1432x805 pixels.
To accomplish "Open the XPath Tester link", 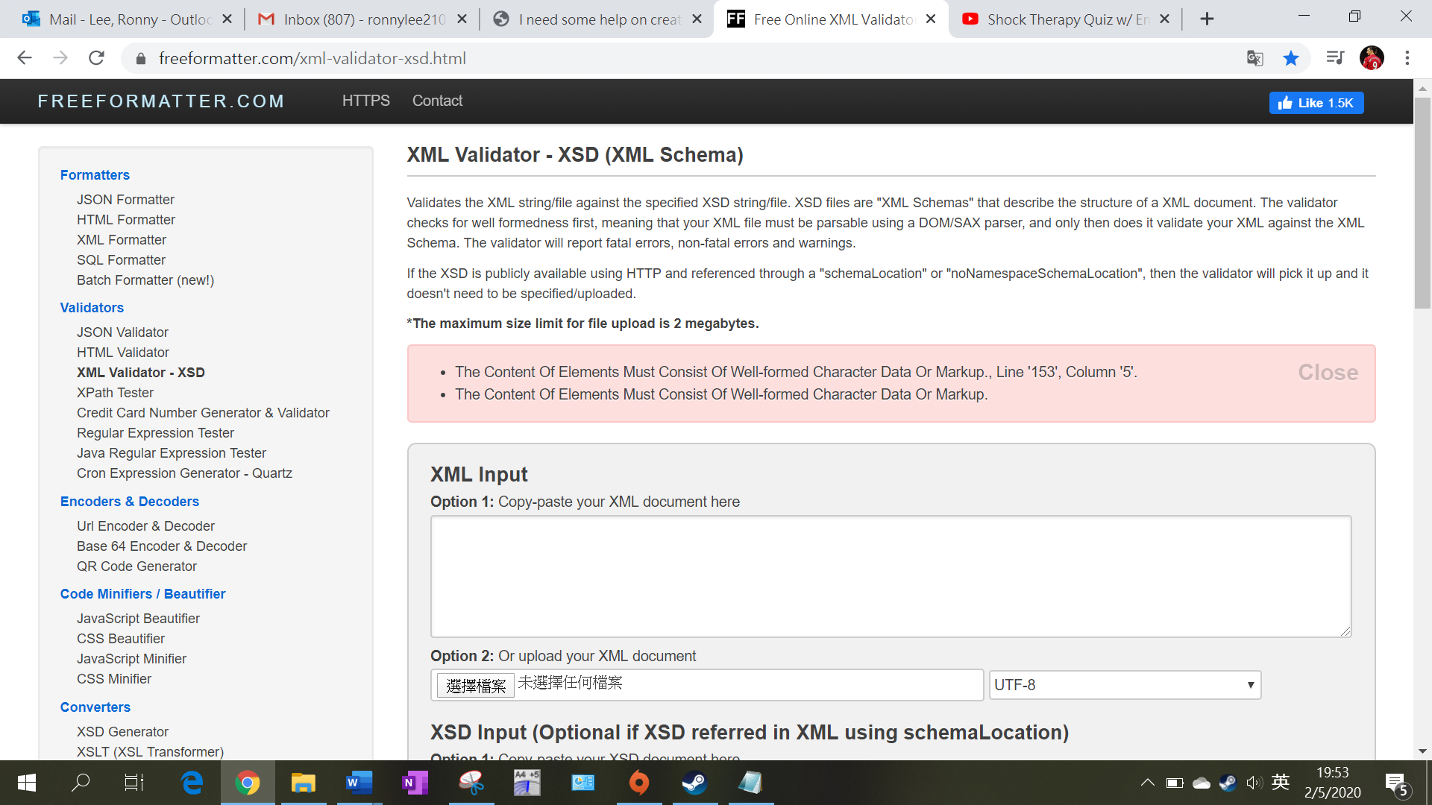I will [x=115, y=393].
